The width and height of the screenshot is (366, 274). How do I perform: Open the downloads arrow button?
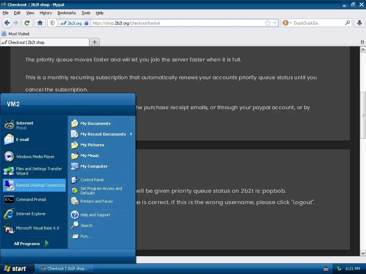click(360, 23)
